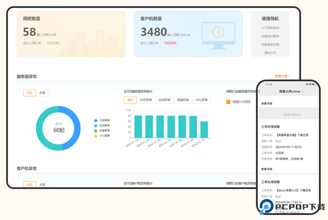Open 今日更新游戏 in 便捷导航

270,28
